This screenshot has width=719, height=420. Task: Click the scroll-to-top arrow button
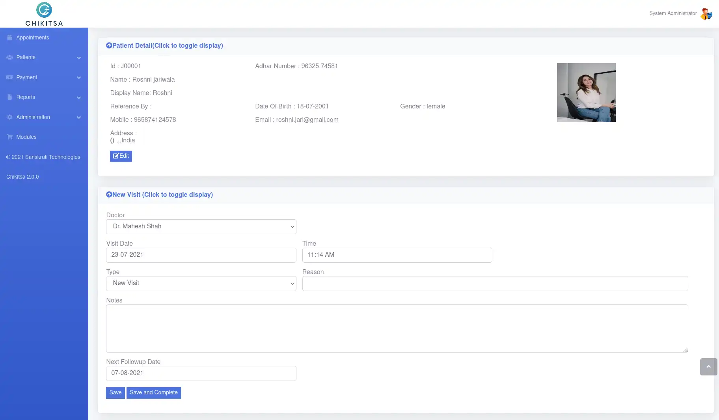708,367
